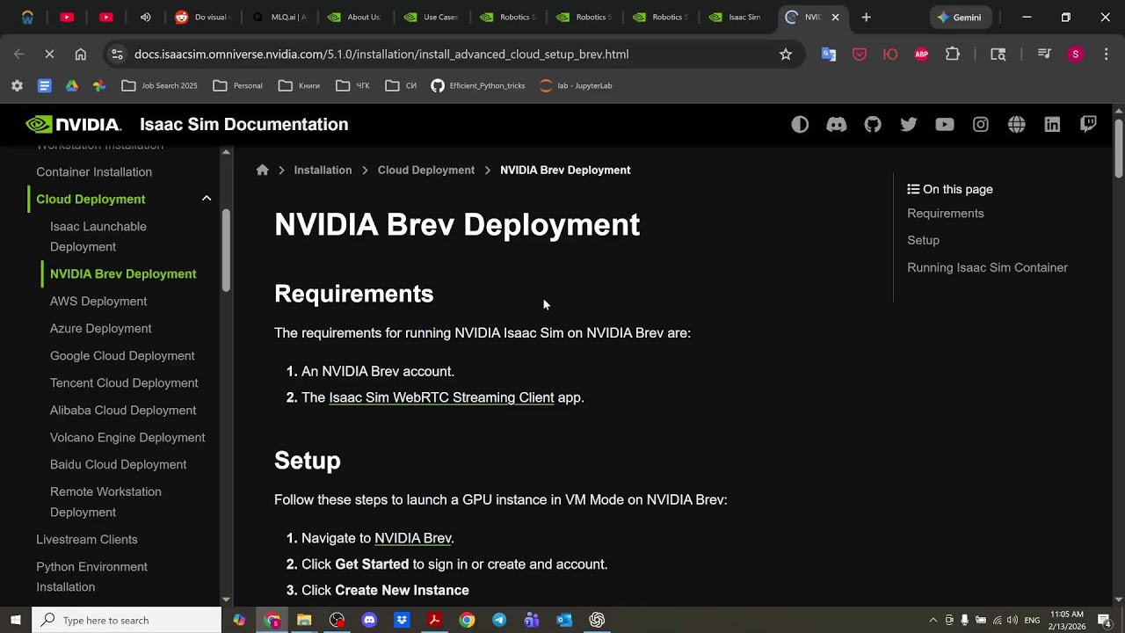Go to Installation in the breadcrumb
Screen dimensions: 1125x633
pos(323,170)
